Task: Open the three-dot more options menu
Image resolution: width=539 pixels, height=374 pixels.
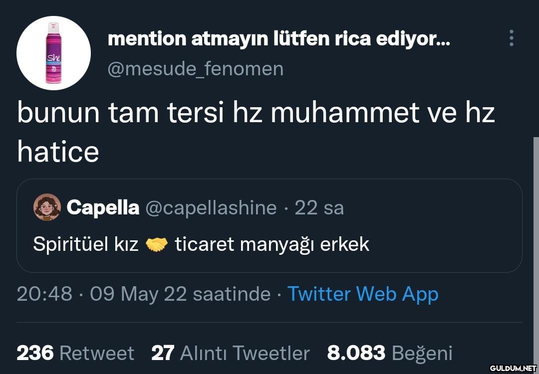Action: 511,38
